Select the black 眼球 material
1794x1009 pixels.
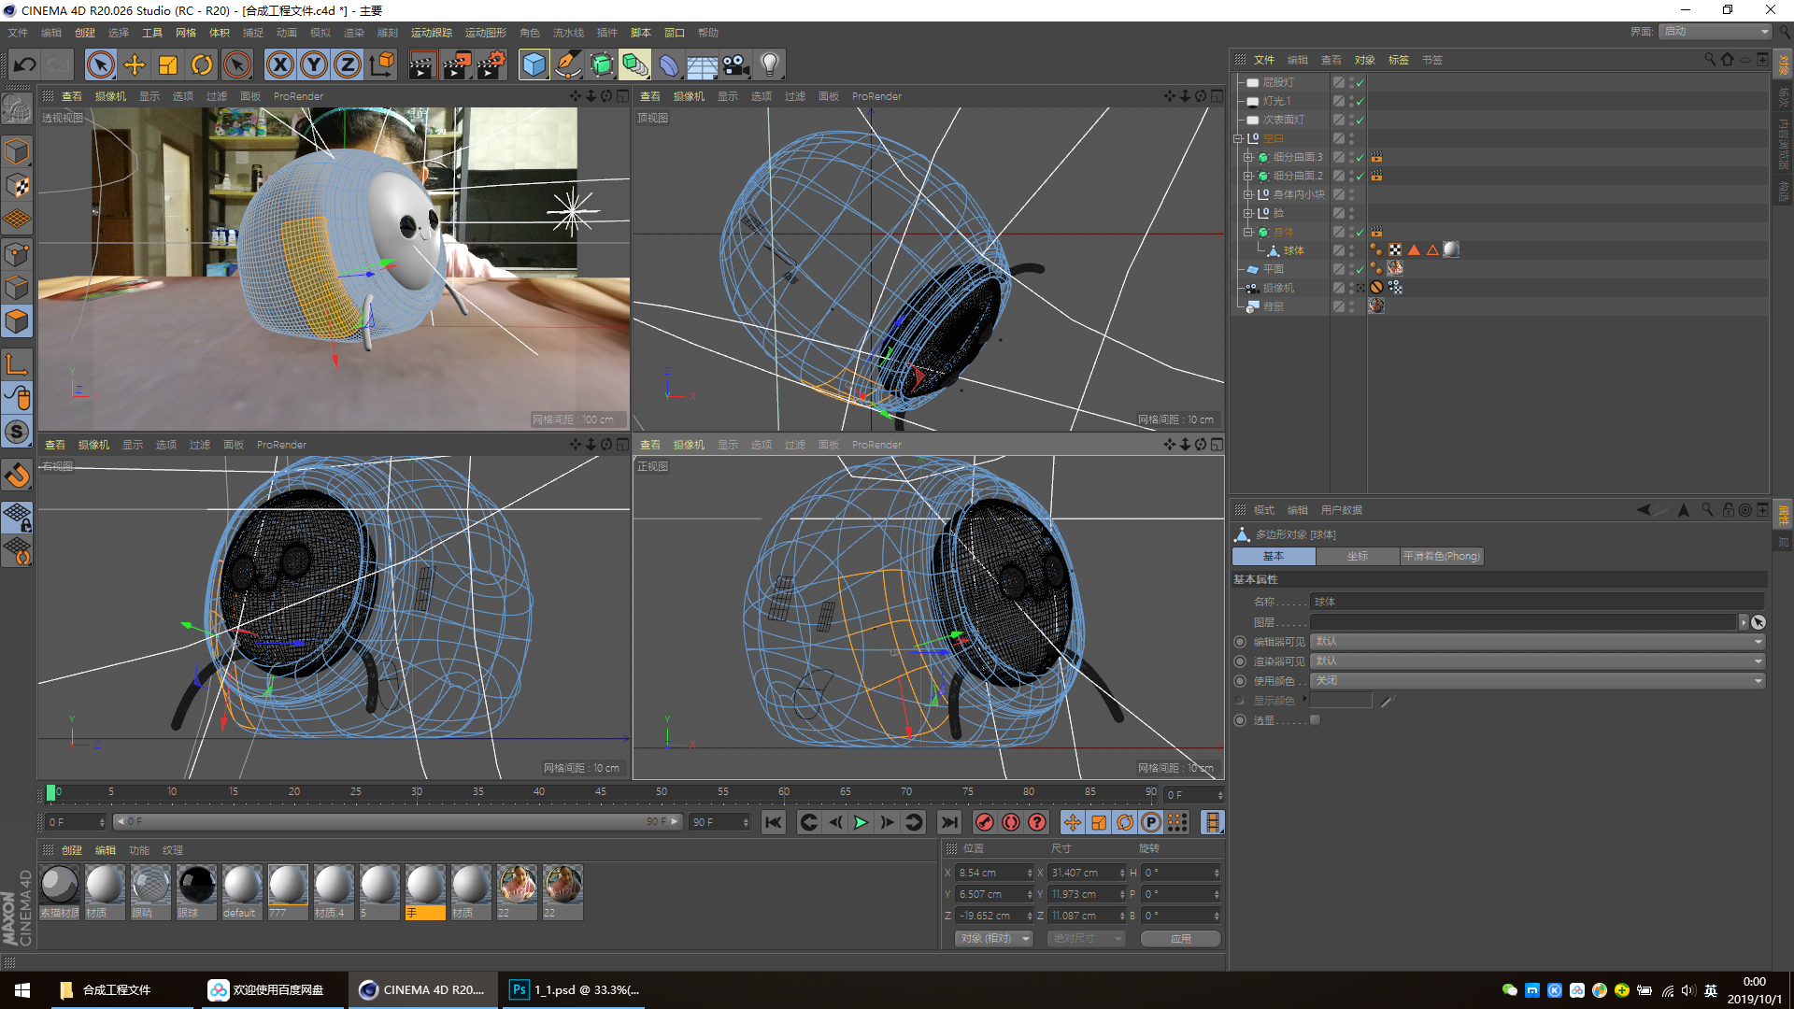196,891
